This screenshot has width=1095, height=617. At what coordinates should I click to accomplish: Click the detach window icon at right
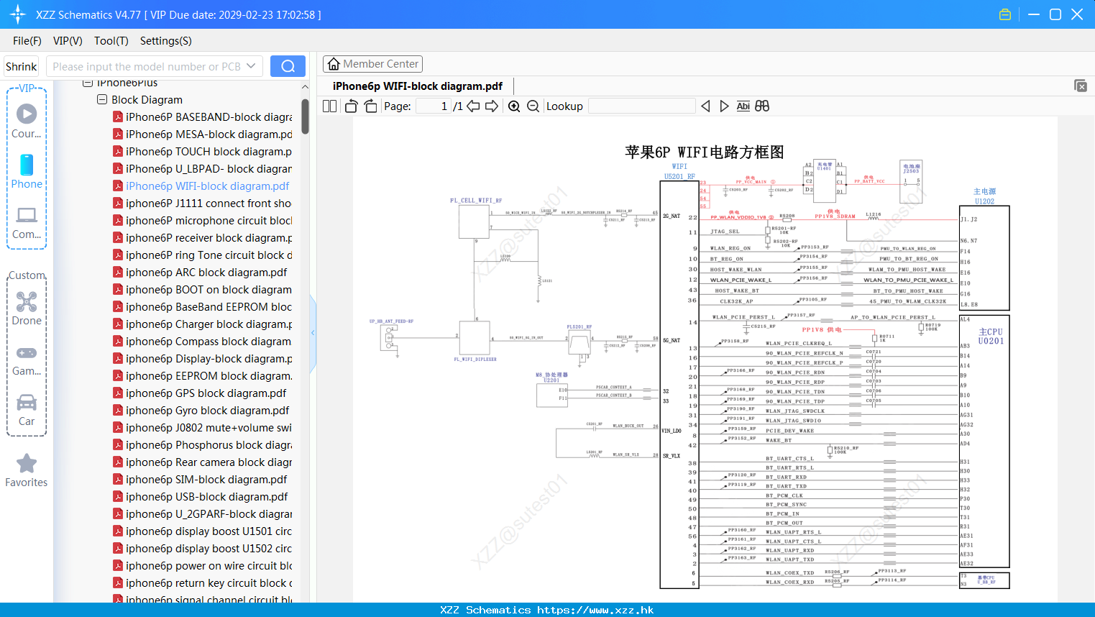point(1081,86)
